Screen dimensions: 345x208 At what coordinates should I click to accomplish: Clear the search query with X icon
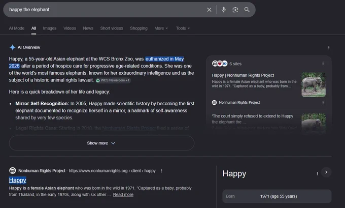click(x=209, y=10)
